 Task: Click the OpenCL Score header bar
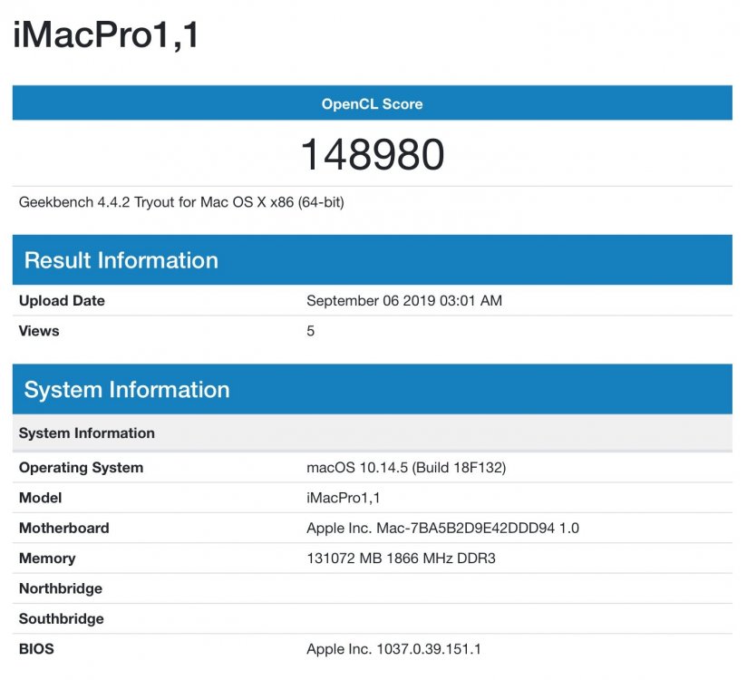(x=372, y=103)
